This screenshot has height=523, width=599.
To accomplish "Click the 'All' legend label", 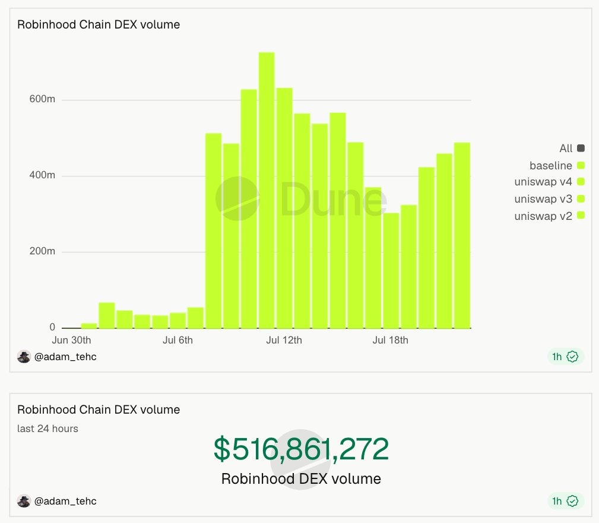I will pos(566,149).
